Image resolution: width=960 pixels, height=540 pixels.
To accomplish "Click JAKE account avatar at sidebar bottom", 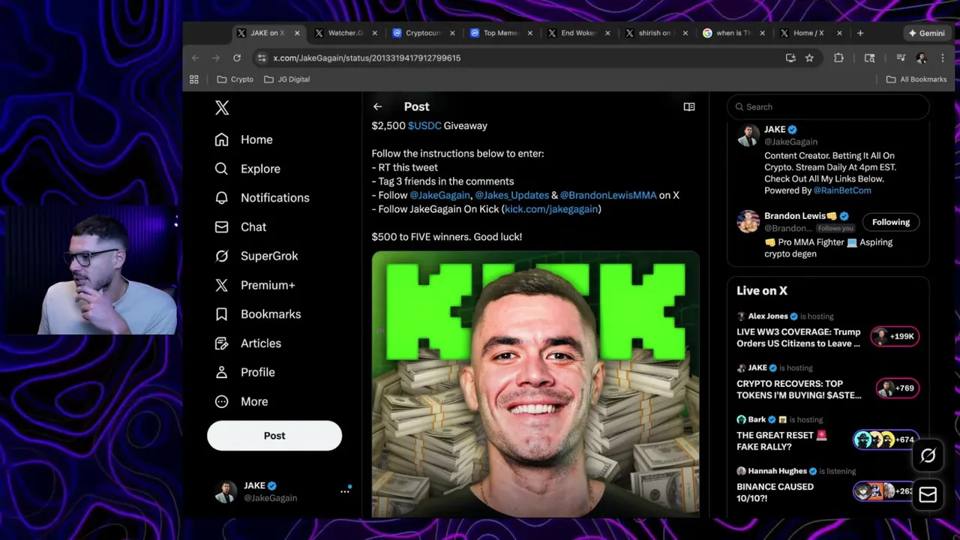I will point(226,492).
